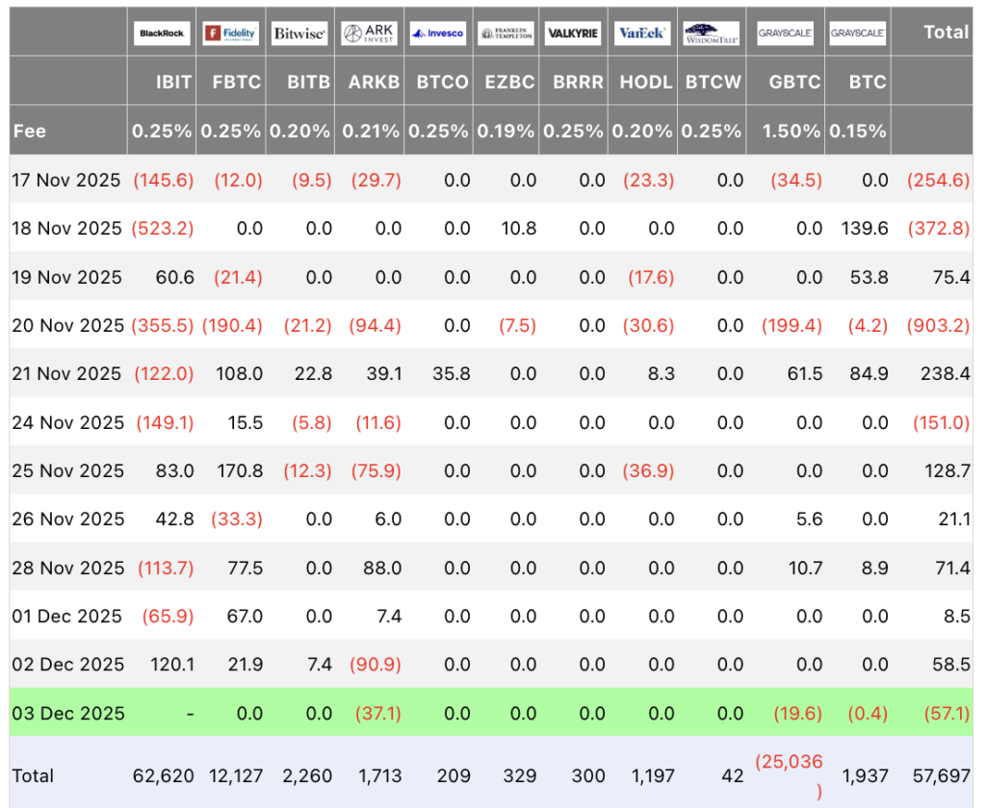Select the 20 Nov 2025 date cell
Screen dimensions: 986x808
click(67, 325)
